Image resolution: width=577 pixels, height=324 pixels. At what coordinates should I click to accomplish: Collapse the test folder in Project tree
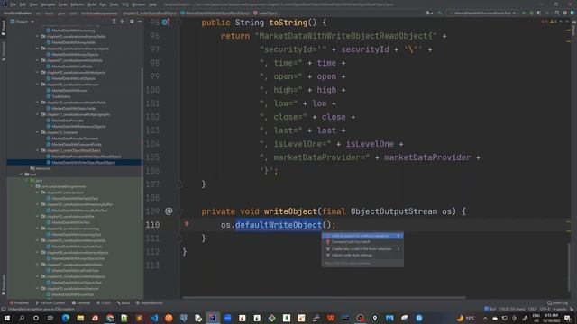point(22,175)
